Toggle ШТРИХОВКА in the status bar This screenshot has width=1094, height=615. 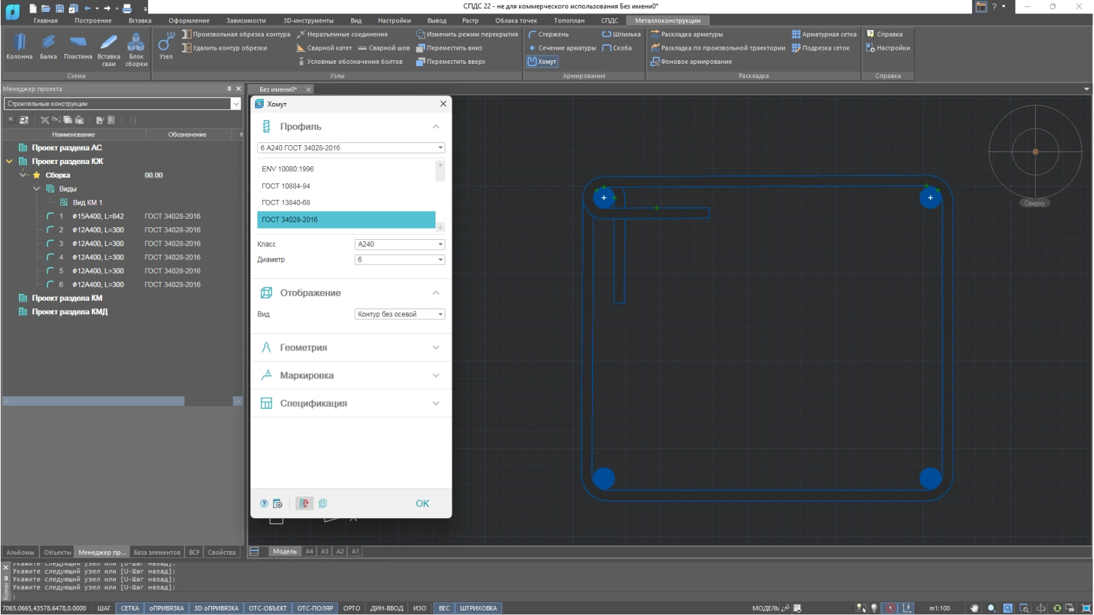[x=478, y=608]
